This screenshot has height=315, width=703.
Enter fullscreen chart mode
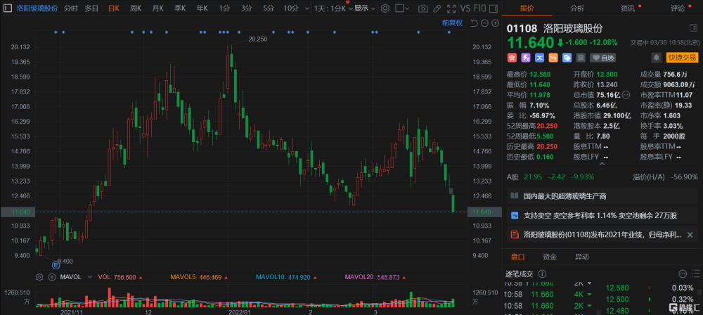[451, 8]
